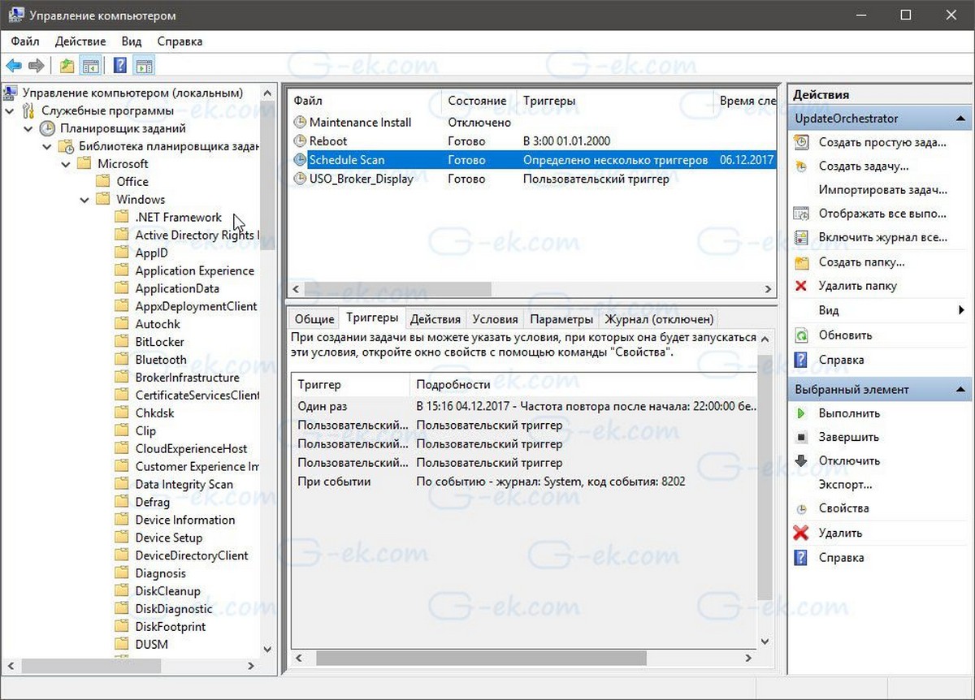Screen dimensions: 975x700
Task: Select the Один раз trigger row
Action: tap(523, 407)
